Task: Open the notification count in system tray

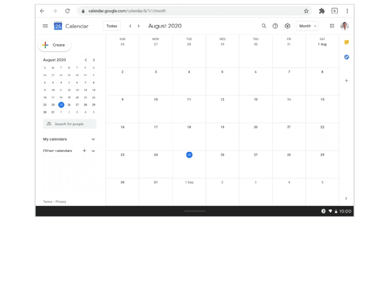Action: point(324,211)
